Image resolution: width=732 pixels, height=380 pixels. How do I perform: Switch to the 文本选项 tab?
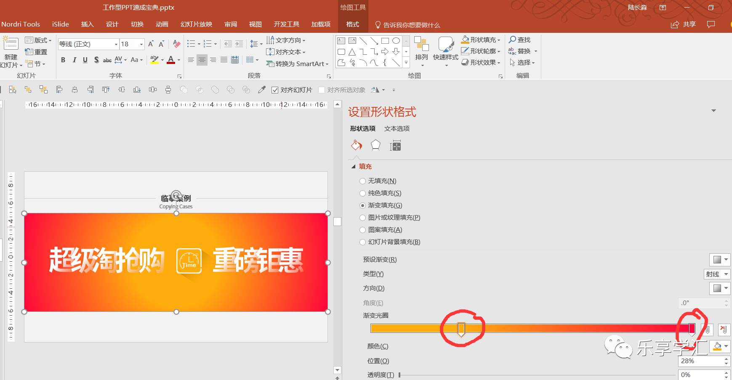397,128
